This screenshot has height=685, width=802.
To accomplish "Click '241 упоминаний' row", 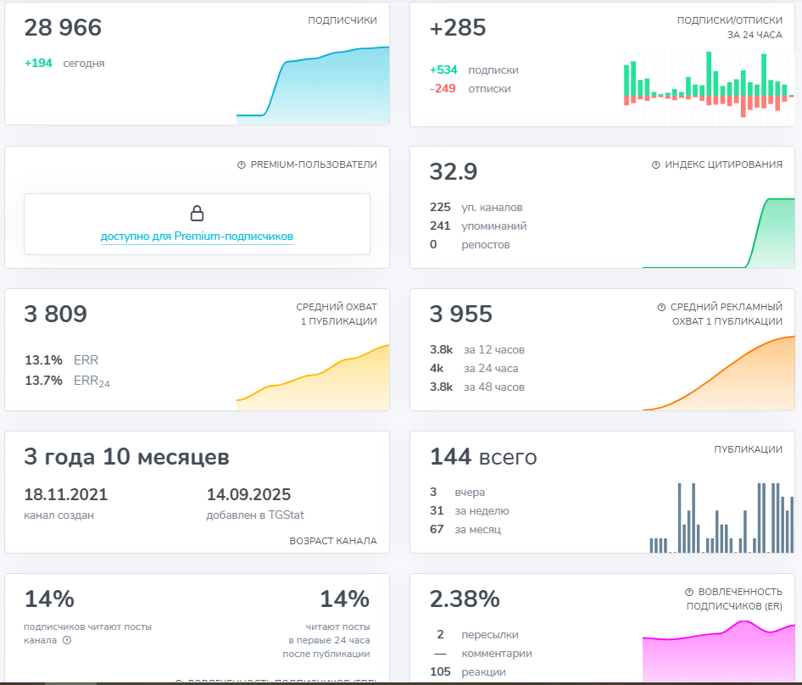I will point(478,226).
